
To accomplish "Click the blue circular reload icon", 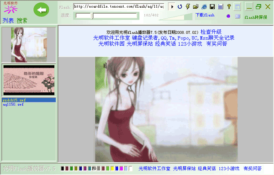I will tap(179, 7).
